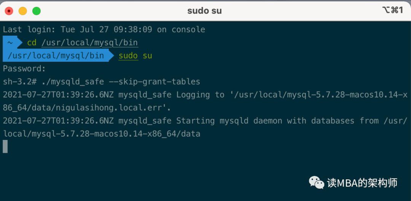Click the WeChat logo icon in watermark
411x201 pixels.
coord(317,182)
